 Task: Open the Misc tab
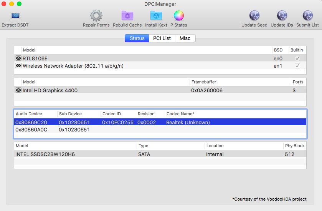(185, 38)
